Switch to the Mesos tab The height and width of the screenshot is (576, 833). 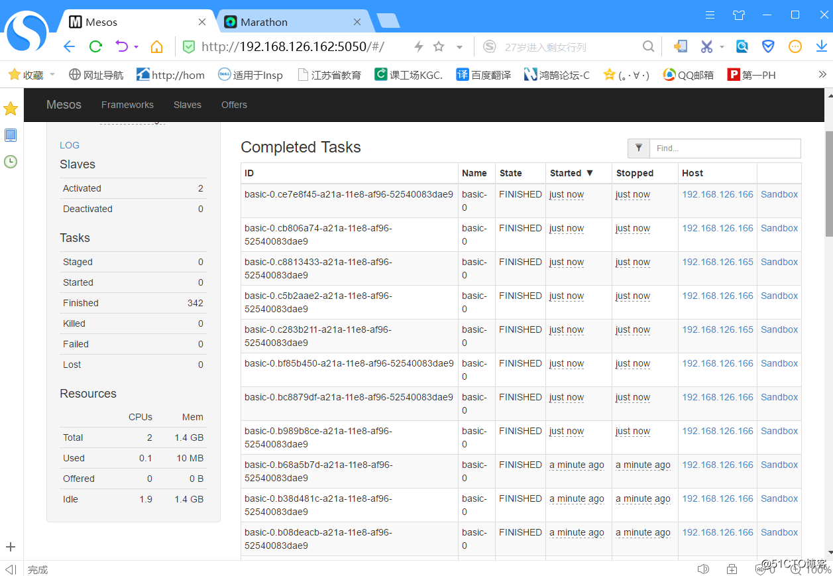tap(137, 22)
